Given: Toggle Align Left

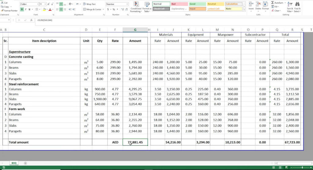Looking at the screenshot, I should [57, 9].
